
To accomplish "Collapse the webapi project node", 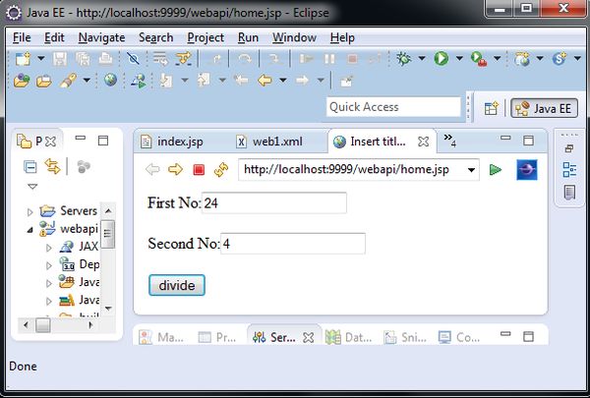I will 30,230.
